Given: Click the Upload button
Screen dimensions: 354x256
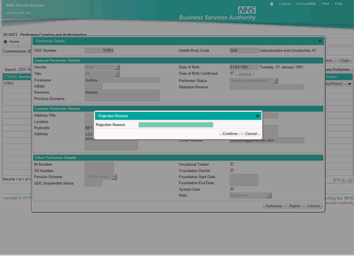Looking at the screenshot, I should point(245,74).
